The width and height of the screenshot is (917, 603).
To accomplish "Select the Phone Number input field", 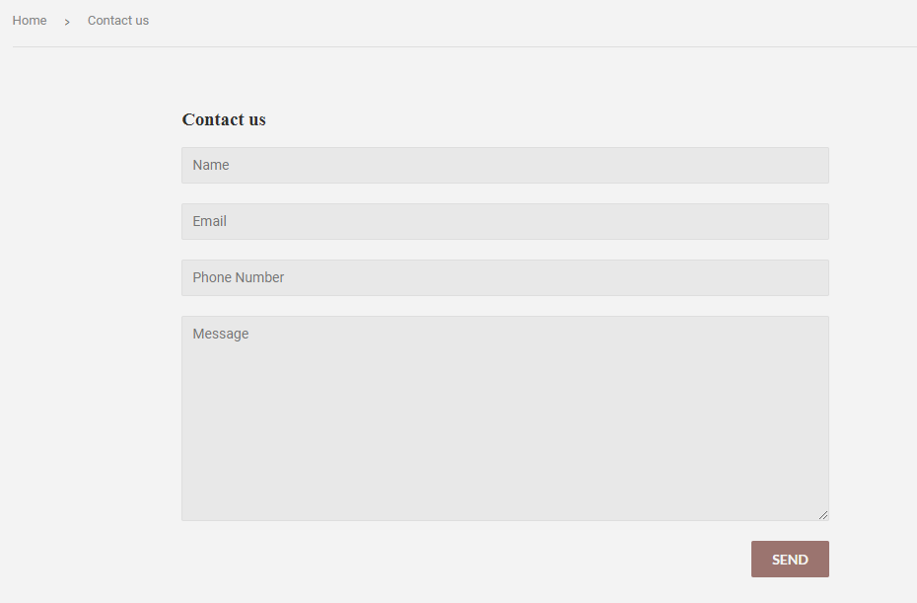I will [505, 277].
